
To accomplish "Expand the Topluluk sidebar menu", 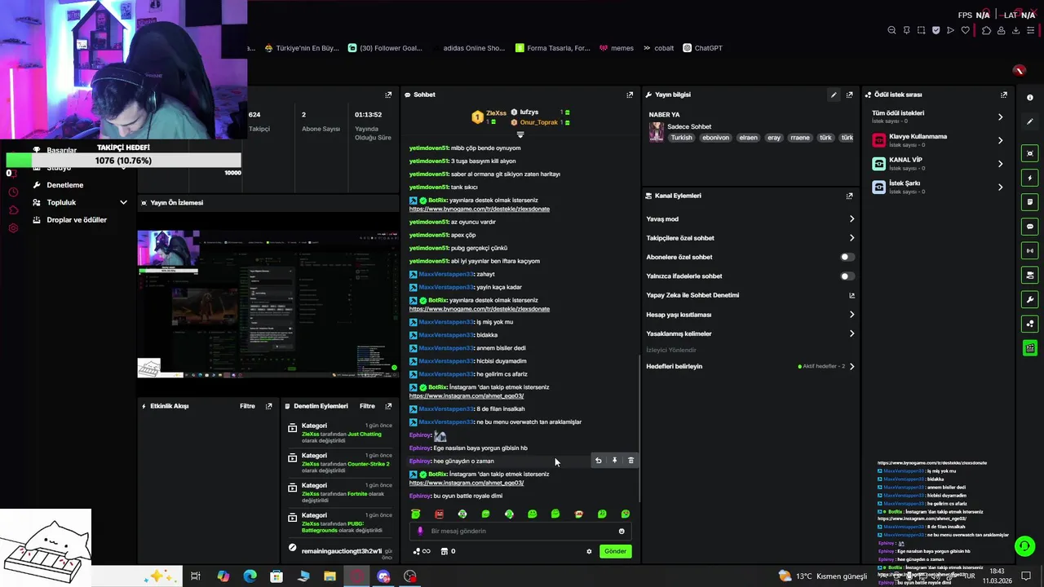I will tap(80, 202).
